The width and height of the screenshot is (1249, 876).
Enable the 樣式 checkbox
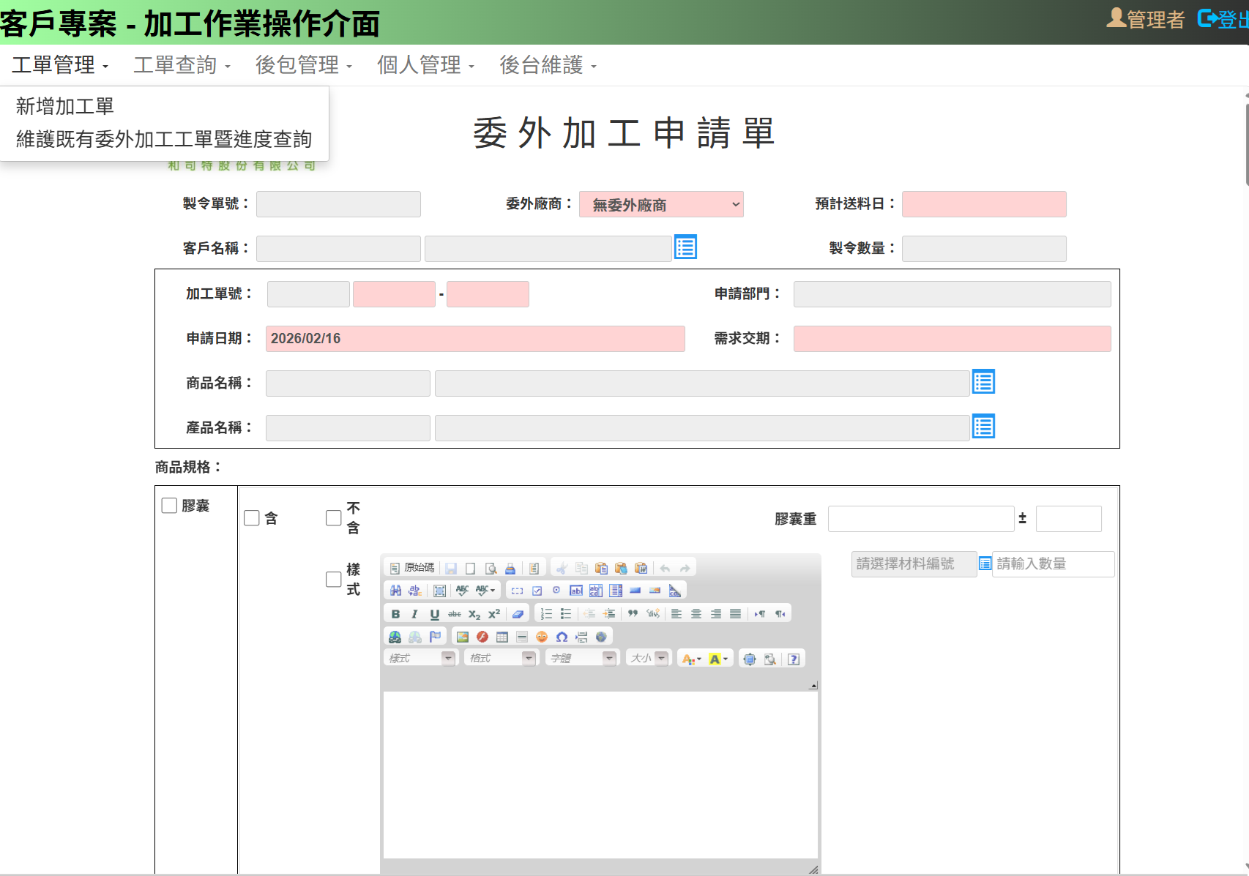click(x=334, y=580)
